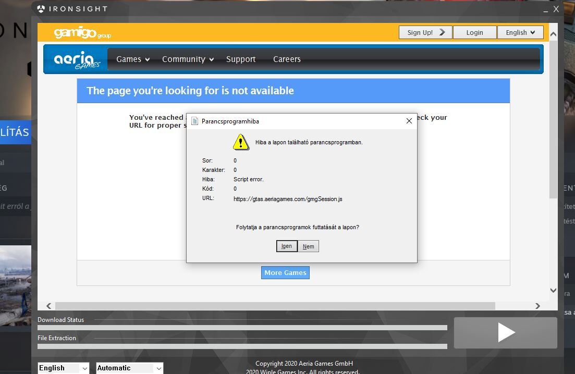575x374 pixels.
Task: Click the Download Status progress bar
Action: (x=242, y=328)
